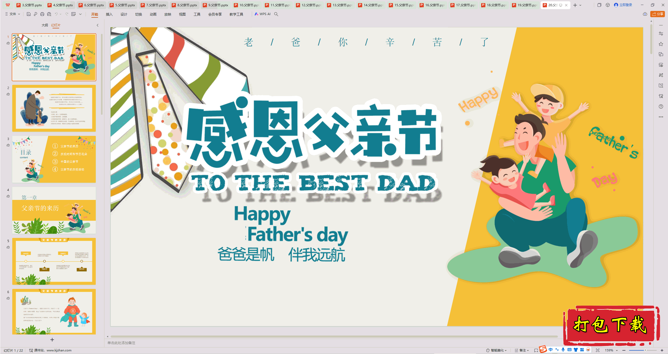This screenshot has width=668, height=354.
Task: Open WPS AI assistant
Action: point(263,14)
